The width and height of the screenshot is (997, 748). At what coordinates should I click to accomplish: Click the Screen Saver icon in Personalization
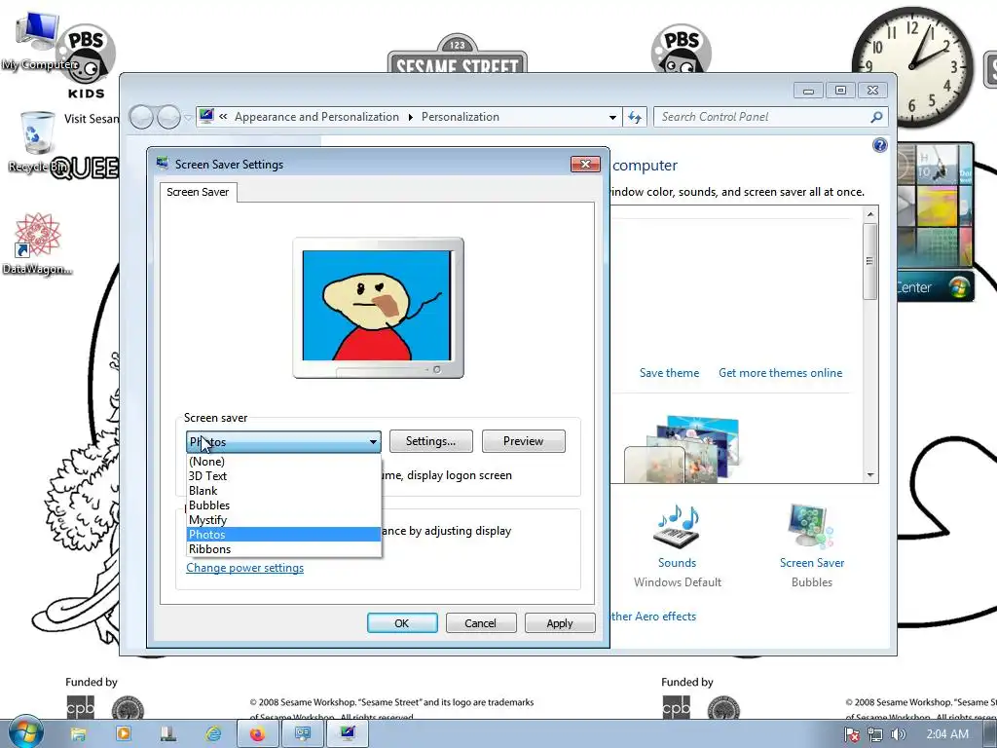tap(811, 527)
